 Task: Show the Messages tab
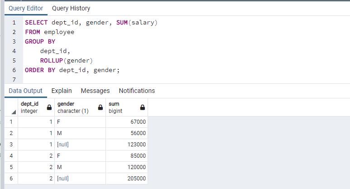(x=95, y=91)
